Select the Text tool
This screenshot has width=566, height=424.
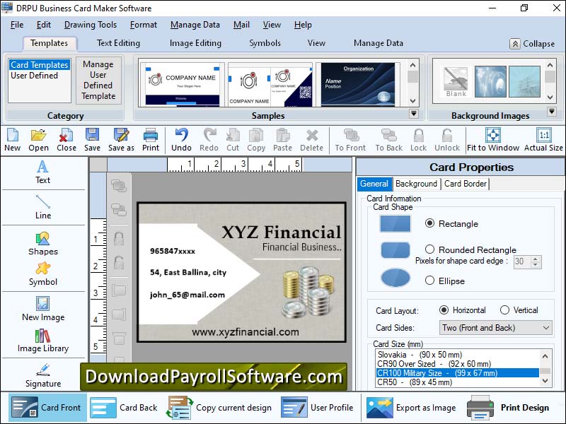[42, 172]
